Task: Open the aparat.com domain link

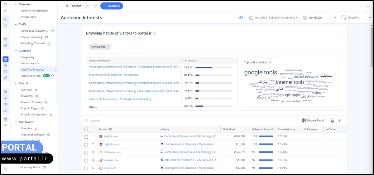Action: pos(111,160)
